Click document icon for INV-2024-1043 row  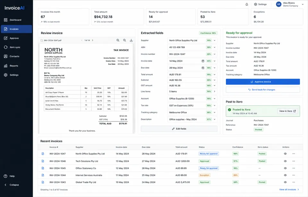(43, 182)
